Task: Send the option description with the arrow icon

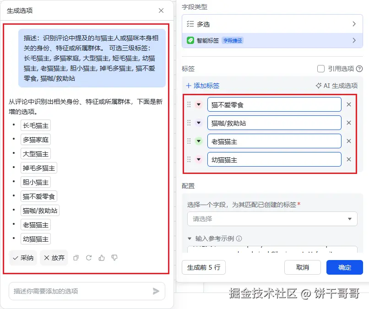Action: pyautogui.click(x=156, y=291)
